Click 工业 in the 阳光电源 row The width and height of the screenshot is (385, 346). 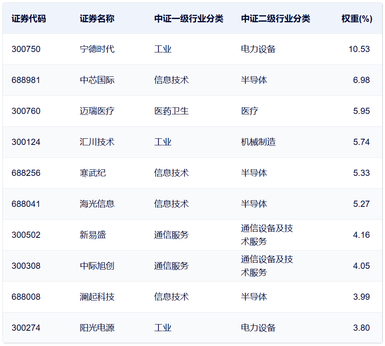pyautogui.click(x=163, y=328)
